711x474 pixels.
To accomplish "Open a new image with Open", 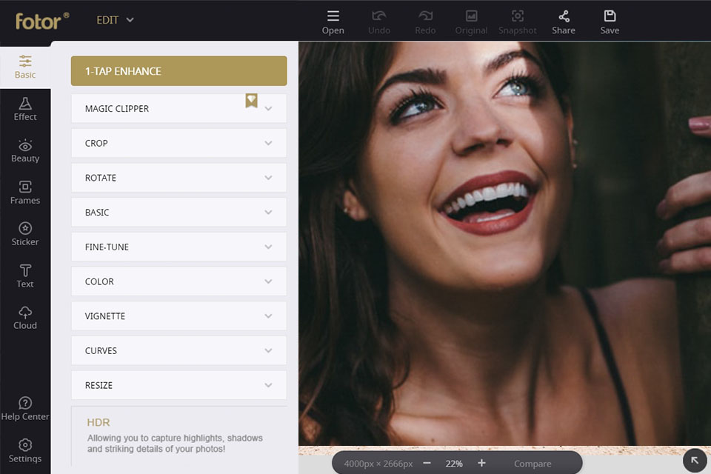I will pyautogui.click(x=333, y=21).
